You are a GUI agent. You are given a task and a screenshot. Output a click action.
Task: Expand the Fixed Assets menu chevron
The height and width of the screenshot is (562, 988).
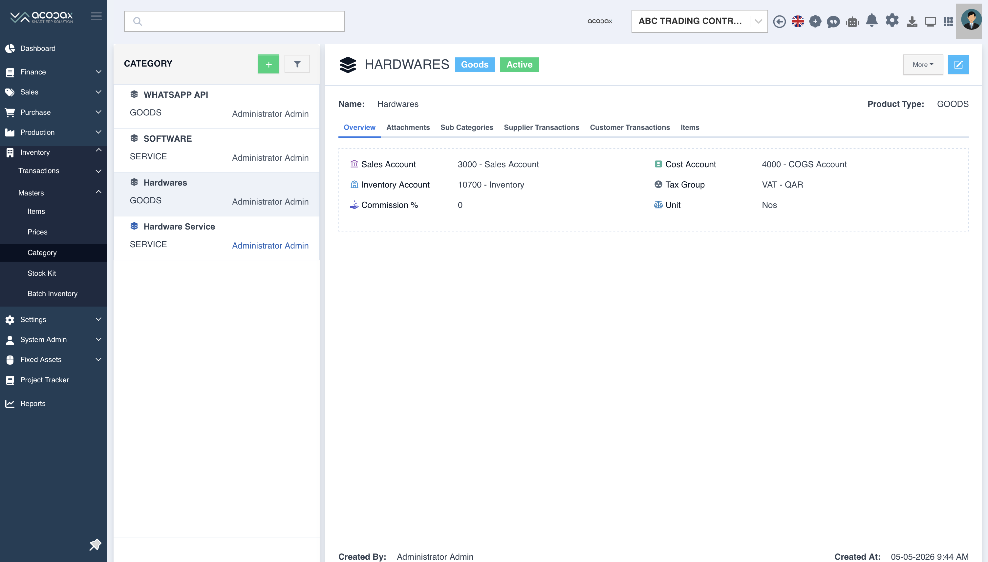tap(98, 359)
